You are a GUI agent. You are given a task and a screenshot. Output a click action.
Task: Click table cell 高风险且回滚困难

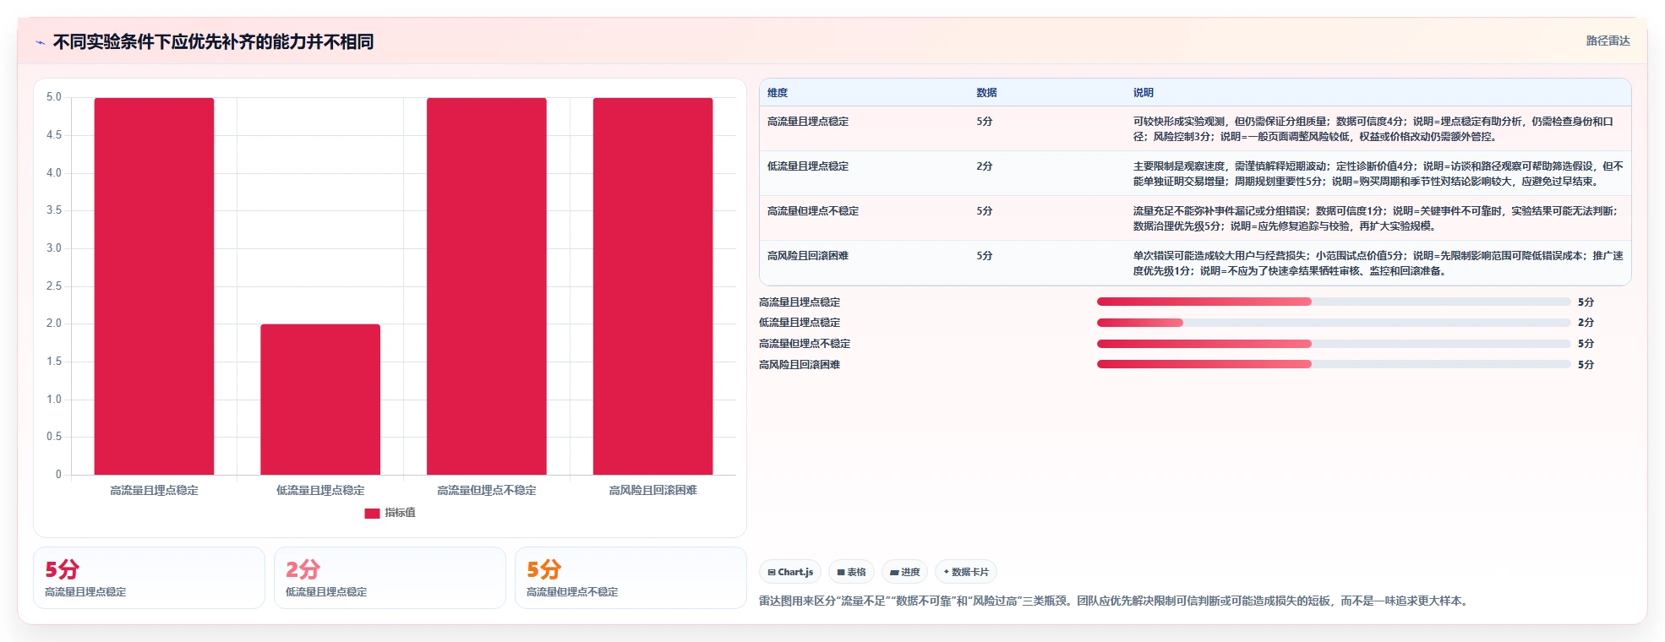point(808,256)
